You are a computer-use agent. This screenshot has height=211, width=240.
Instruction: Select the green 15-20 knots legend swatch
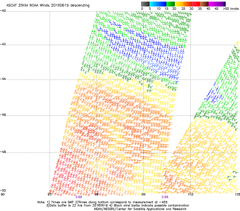[171, 4]
